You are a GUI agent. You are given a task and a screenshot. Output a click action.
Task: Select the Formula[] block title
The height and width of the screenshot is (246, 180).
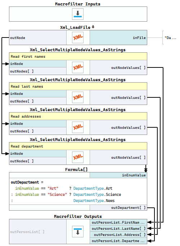click(76, 170)
